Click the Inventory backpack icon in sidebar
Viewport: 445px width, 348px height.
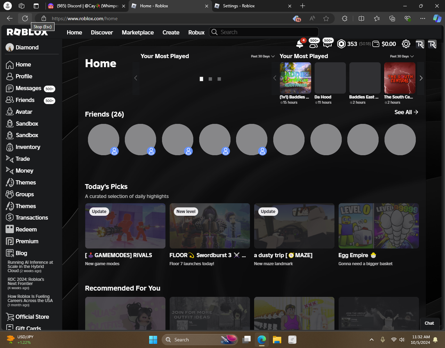pos(10,147)
